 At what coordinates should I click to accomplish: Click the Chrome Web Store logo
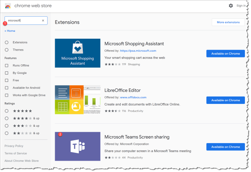click(8, 6)
